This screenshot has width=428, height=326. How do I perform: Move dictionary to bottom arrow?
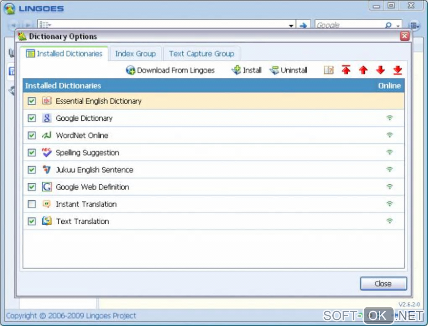click(398, 70)
